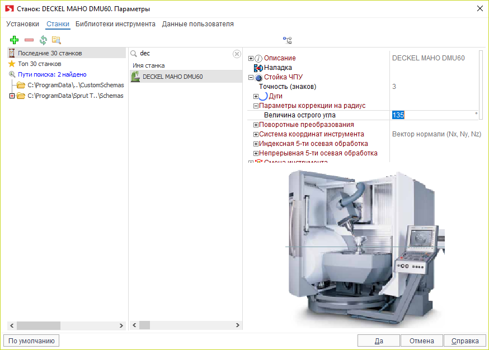This screenshot has height=350, width=489.
Task: Click the green plus add machine icon
Action: (15, 40)
